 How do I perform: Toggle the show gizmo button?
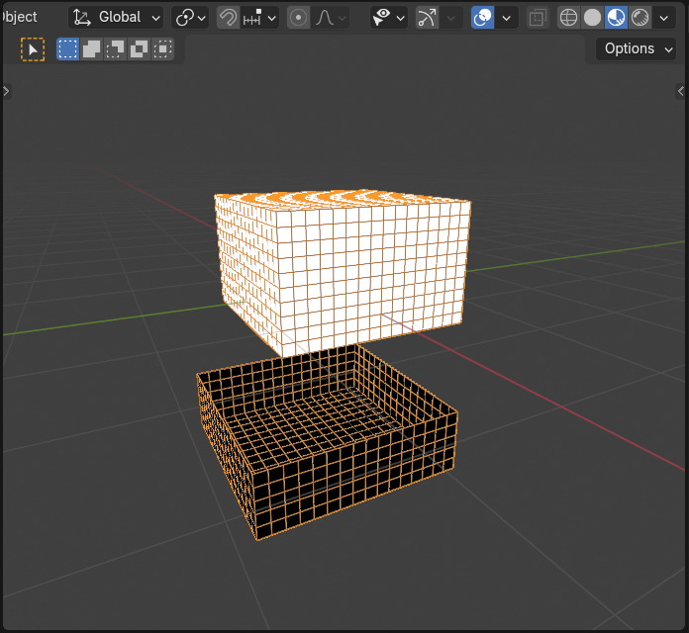pos(427,18)
